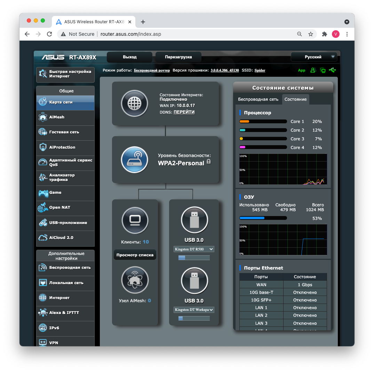This screenshot has width=374, height=372.
Task: Click the CPU usage graph
Action: (283, 169)
